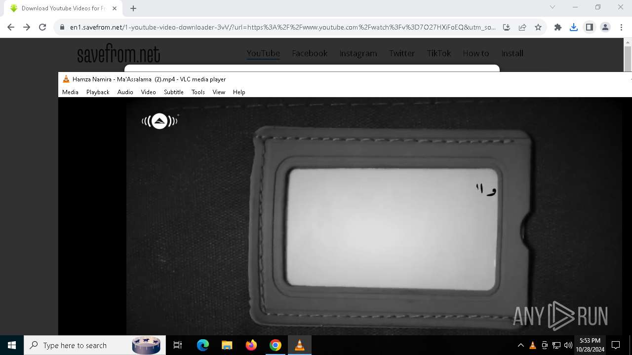
Task: Switch to VLC on taskbar
Action: (299, 345)
